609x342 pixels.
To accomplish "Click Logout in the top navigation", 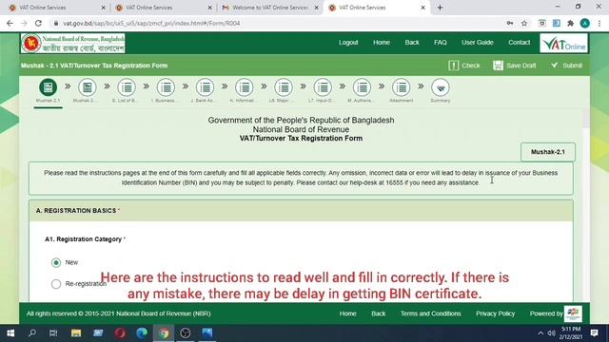I will (348, 42).
